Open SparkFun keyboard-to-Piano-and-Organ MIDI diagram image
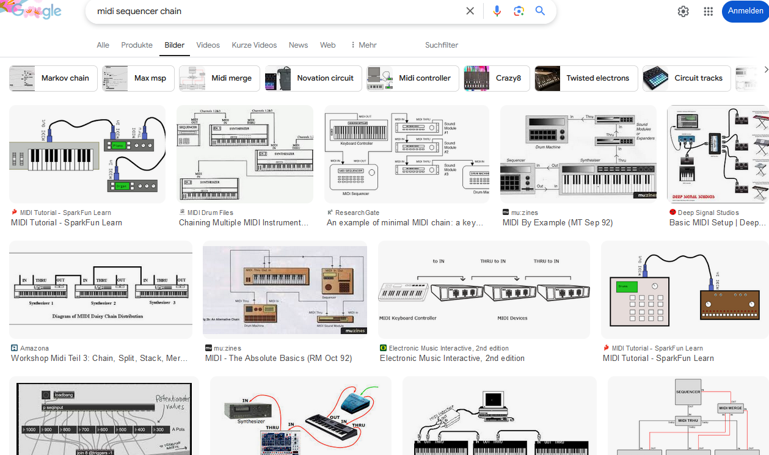769x455 pixels. point(87,154)
